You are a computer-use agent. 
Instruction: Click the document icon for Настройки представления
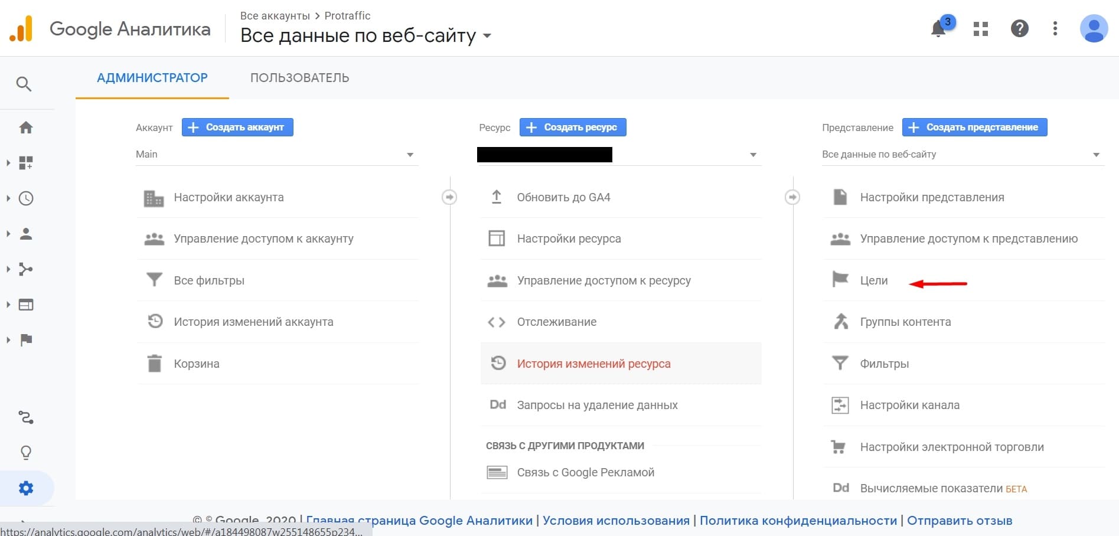(x=840, y=197)
